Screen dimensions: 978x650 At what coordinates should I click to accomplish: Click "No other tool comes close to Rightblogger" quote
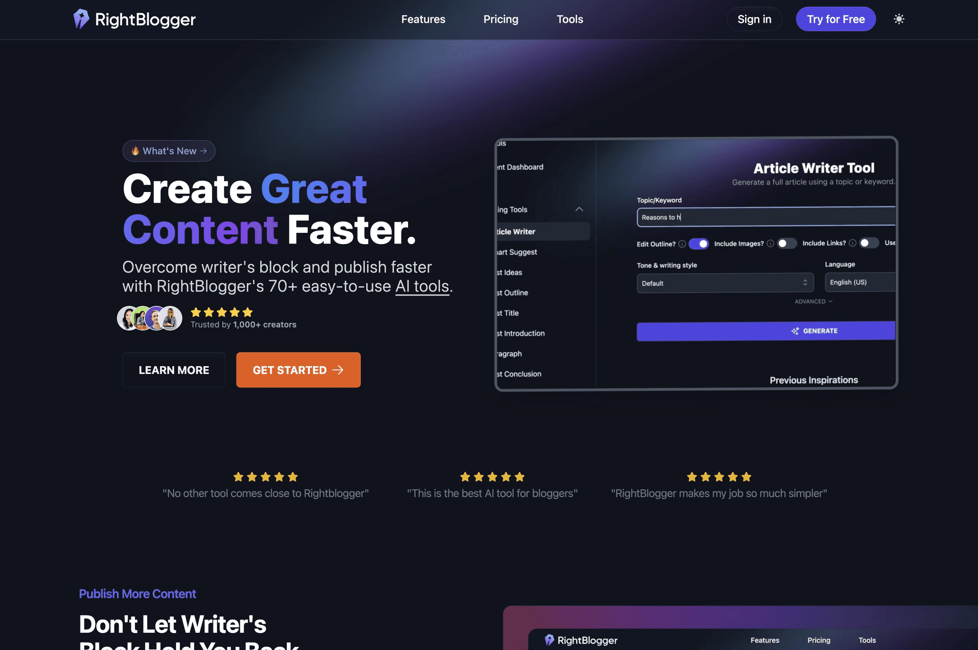point(265,494)
